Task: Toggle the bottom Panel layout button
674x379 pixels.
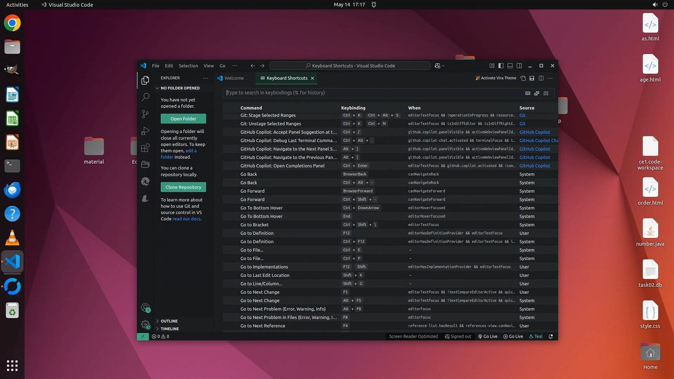Action: (x=510, y=66)
